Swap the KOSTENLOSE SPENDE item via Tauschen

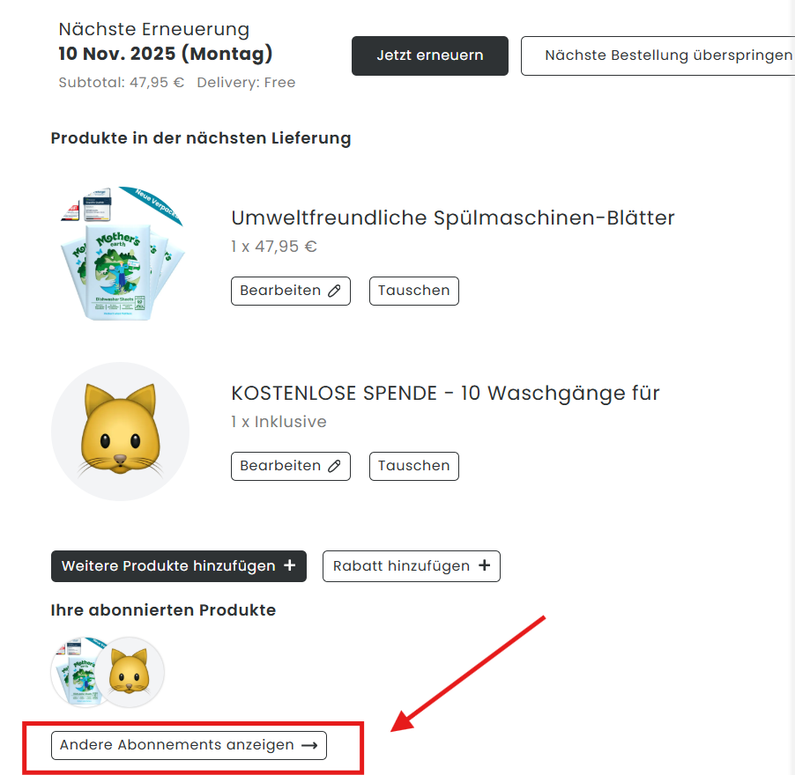[x=413, y=466]
